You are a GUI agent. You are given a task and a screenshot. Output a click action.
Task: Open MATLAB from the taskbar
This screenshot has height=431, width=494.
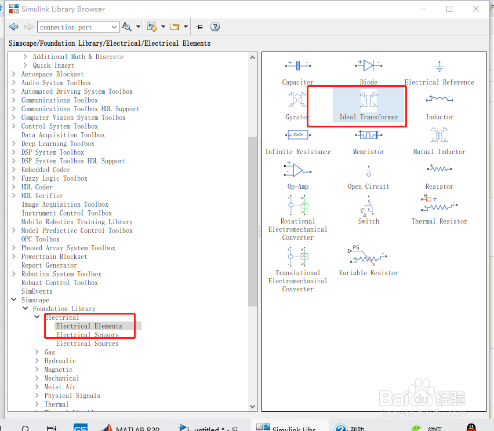[130, 428]
